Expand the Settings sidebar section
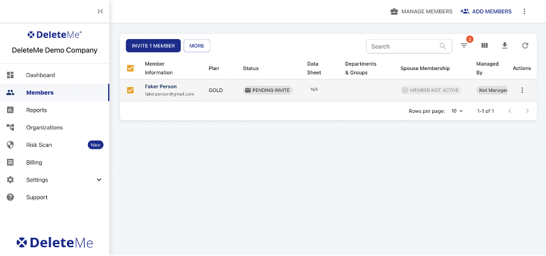 (99, 180)
